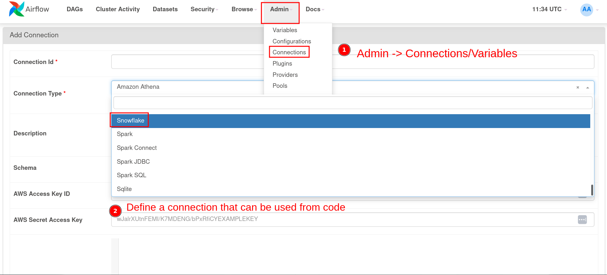Select Configurations in the Admin menu

pos(292,41)
